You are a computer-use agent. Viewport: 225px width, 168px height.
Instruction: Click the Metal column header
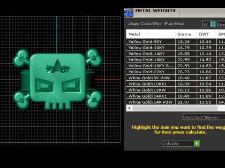150,34
